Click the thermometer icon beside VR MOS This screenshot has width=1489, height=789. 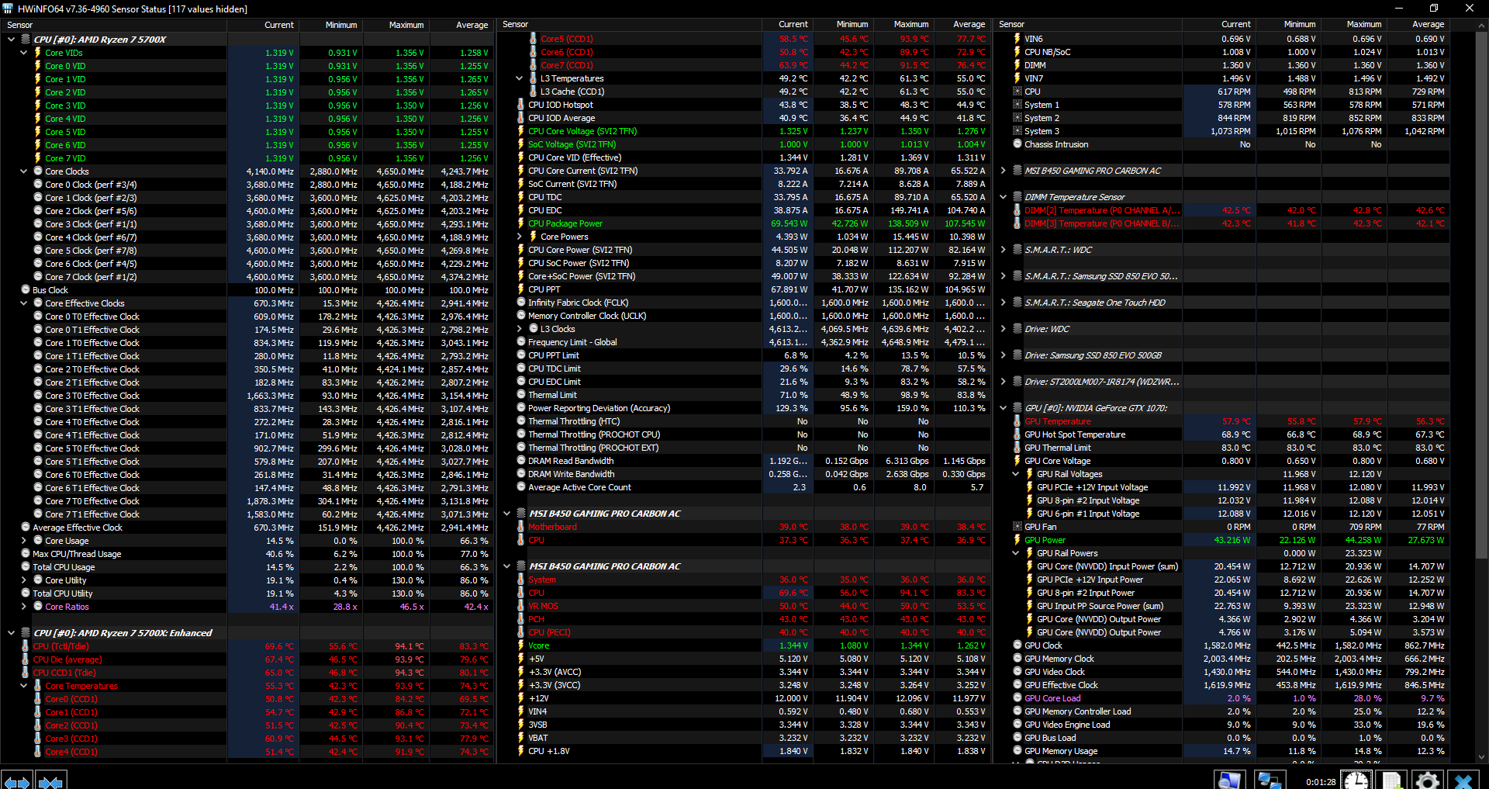(520, 606)
